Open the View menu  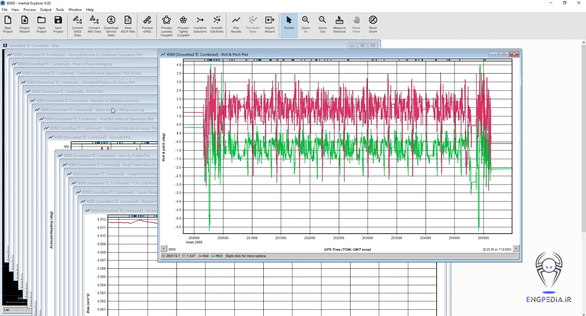coord(15,10)
